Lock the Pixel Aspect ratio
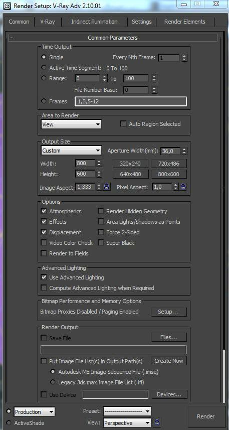 point(183,187)
